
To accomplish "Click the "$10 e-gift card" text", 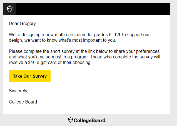I will [x=43, y=63].
